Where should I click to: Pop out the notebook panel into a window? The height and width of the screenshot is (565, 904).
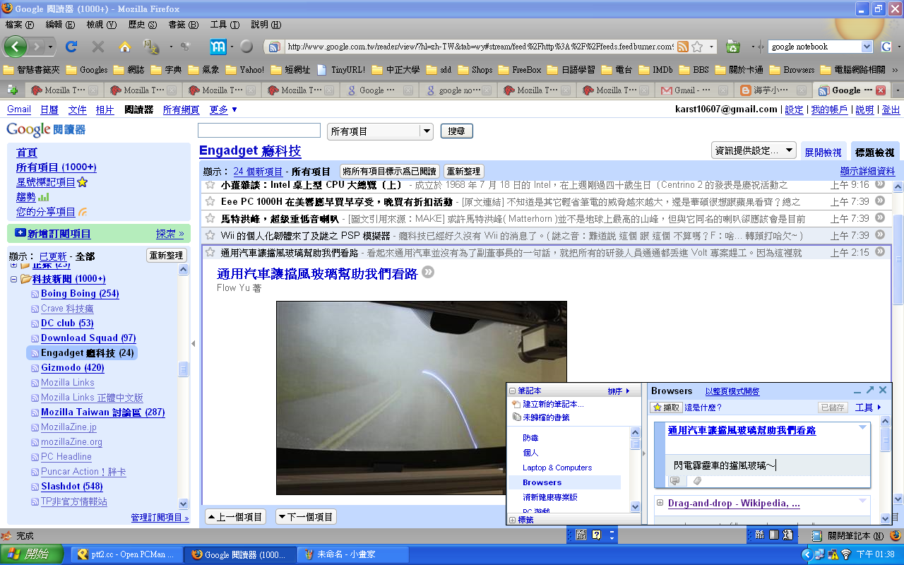pyautogui.click(x=869, y=390)
